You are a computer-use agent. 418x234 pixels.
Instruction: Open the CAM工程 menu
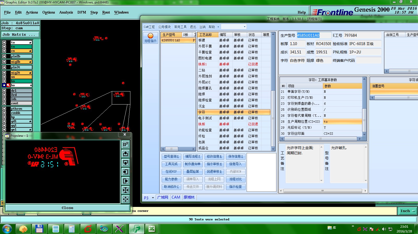[149, 27]
